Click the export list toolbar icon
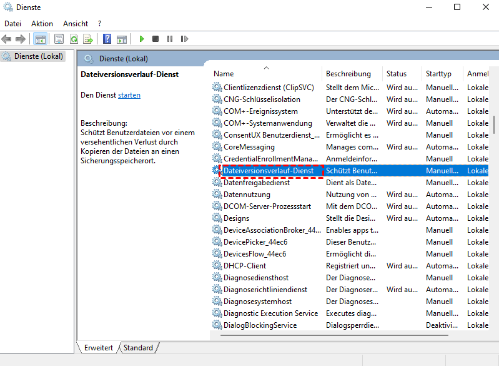 (x=88, y=39)
